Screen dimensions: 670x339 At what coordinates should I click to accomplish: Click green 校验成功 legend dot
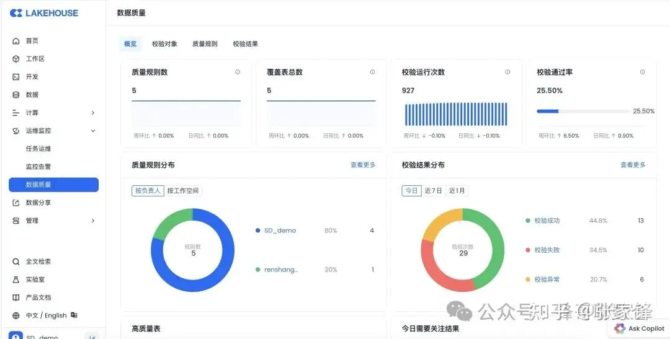pyautogui.click(x=528, y=221)
